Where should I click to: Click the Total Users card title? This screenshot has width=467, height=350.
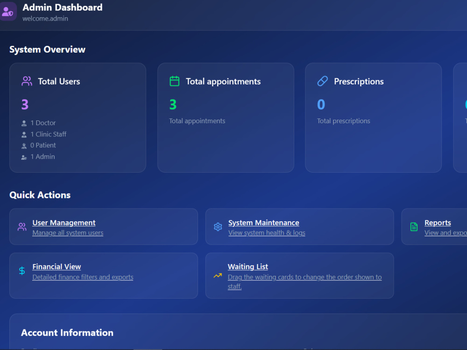click(59, 82)
